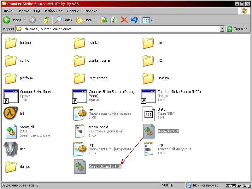Expand the address bar dropdown arrow

click(222, 29)
